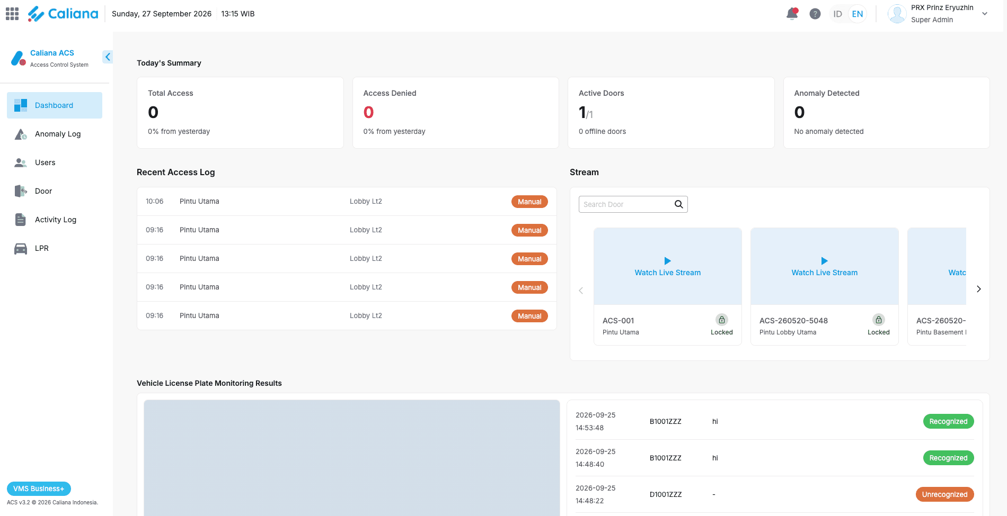The height and width of the screenshot is (516, 1007).
Task: Switch language to EN
Action: click(x=858, y=14)
